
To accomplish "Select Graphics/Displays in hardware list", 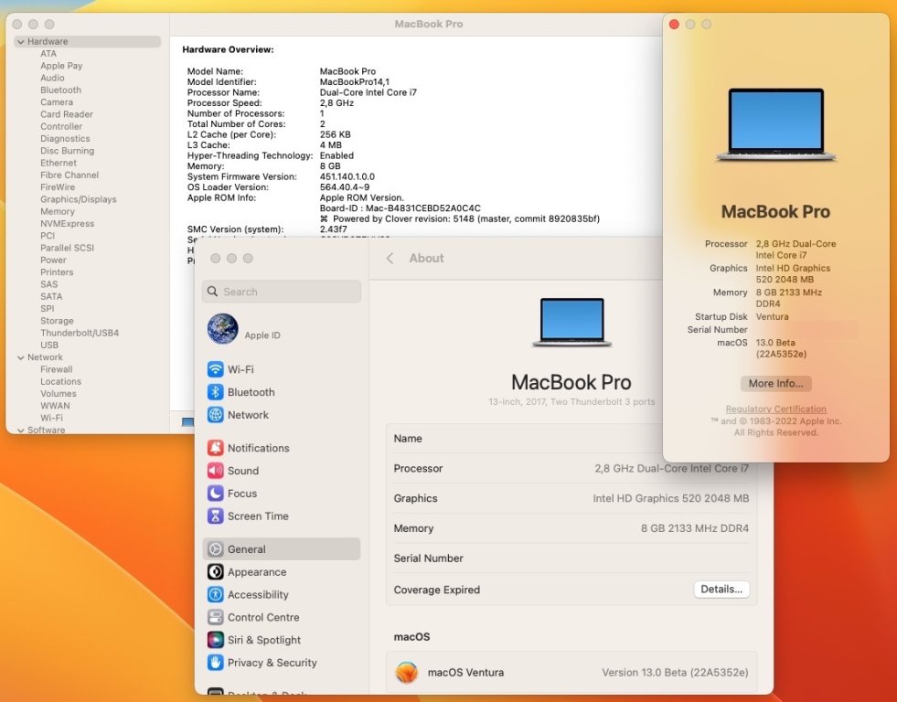I will 78,199.
